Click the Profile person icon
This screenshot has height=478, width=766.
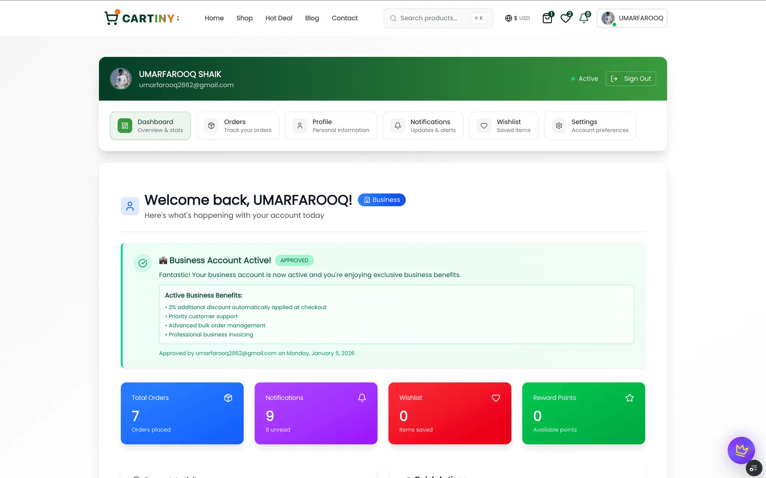coord(300,126)
